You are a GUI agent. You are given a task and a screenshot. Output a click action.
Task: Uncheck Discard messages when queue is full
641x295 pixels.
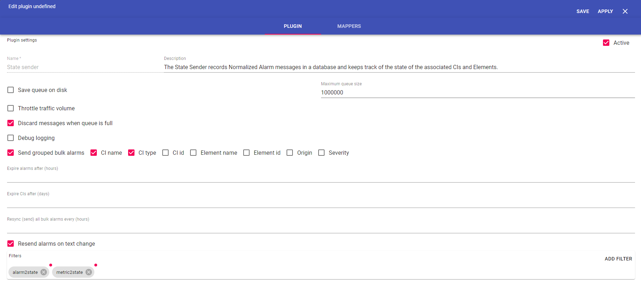[11, 123]
